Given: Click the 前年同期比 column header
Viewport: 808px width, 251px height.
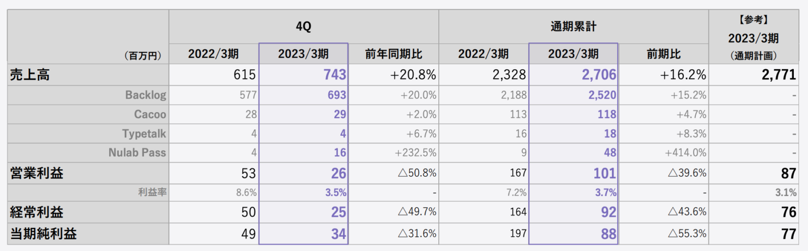Looking at the screenshot, I should click(x=393, y=54).
